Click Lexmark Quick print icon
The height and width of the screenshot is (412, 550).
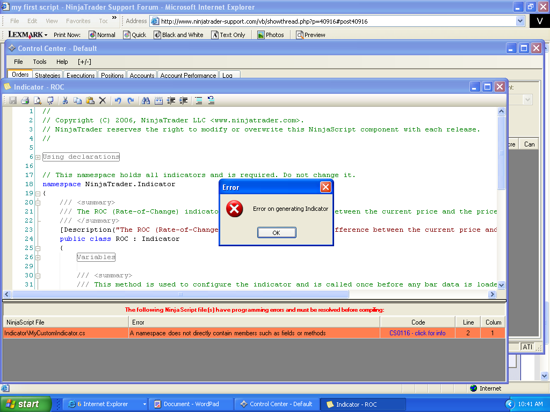(127, 35)
